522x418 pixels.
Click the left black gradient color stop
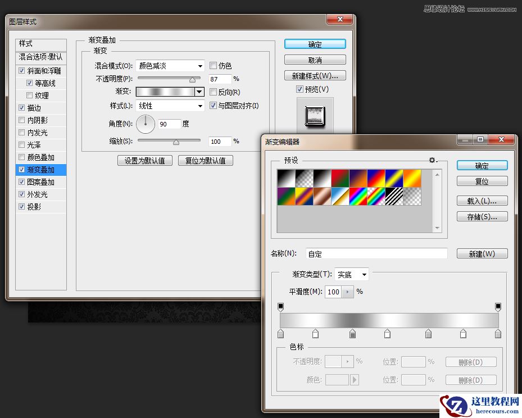[x=281, y=306]
